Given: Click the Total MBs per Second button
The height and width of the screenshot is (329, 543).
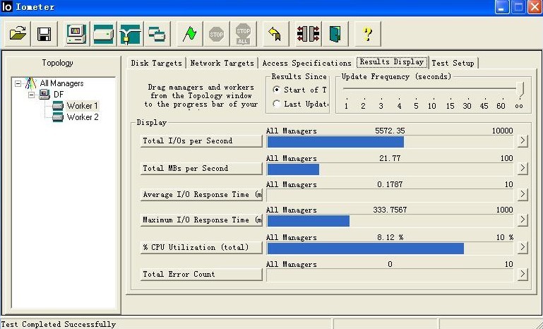Looking at the screenshot, I should point(201,168).
